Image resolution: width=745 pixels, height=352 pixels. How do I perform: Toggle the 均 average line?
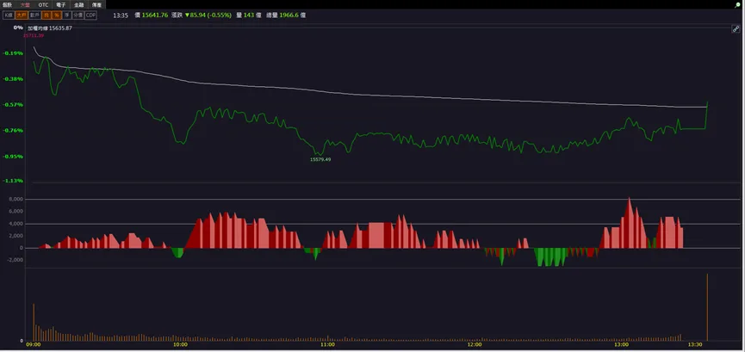click(x=47, y=15)
